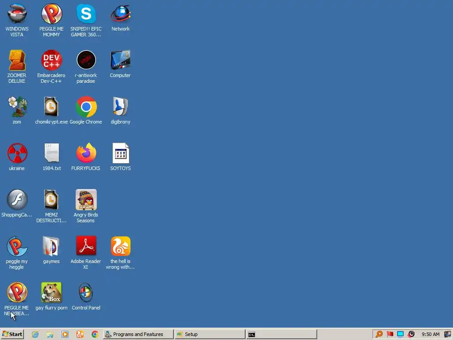The height and width of the screenshot is (340, 453).
Task: Switch to command prompt taskbar window
Action: pos(282,334)
